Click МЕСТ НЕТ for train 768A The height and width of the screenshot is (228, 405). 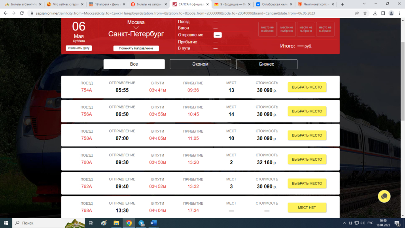(307, 207)
